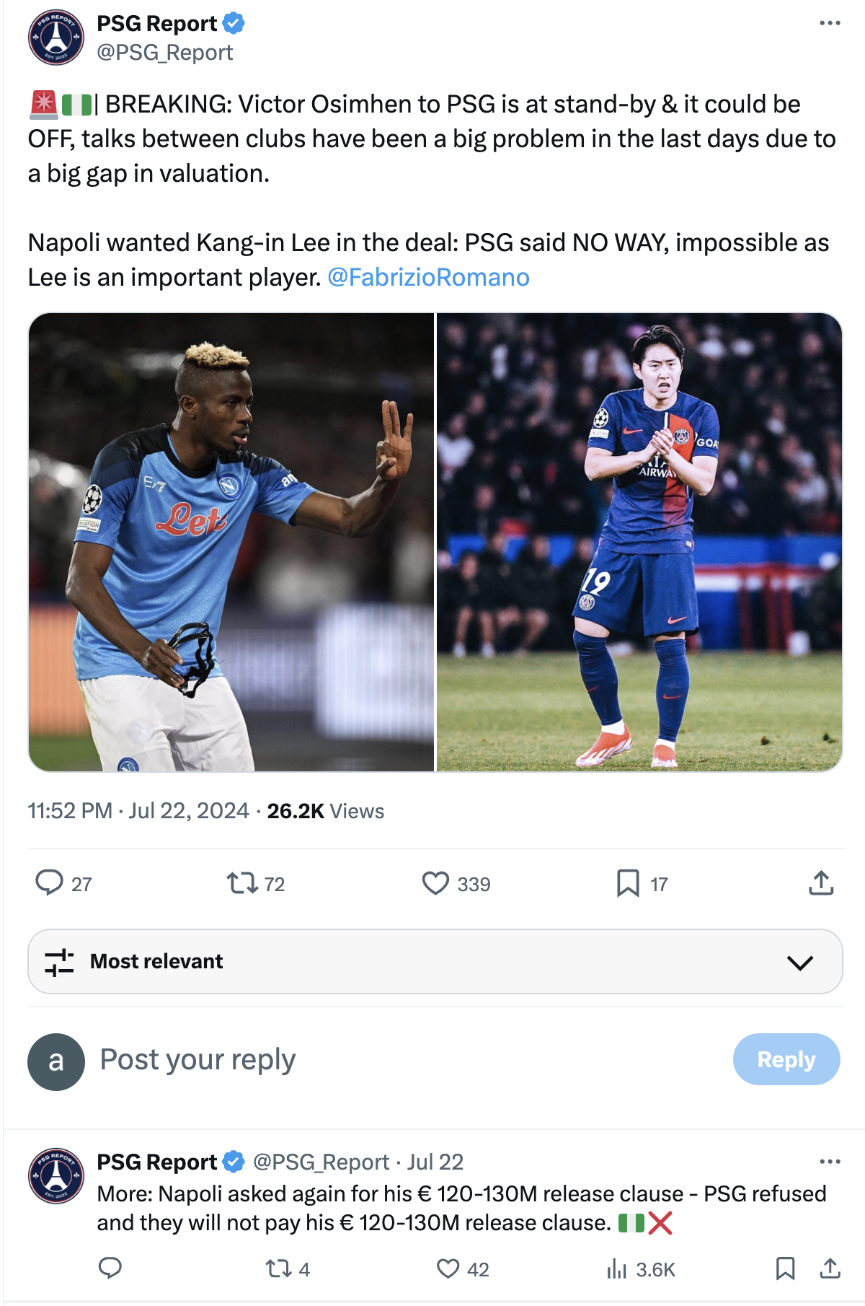View analytics of reply showing 3.6K views
The image size is (865, 1306).
tap(617, 1269)
